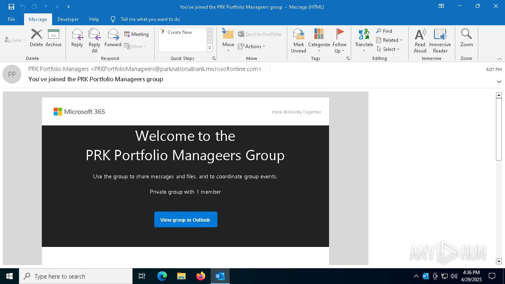The image size is (505, 284).
Task: Archive this message
Action: pyautogui.click(x=54, y=38)
